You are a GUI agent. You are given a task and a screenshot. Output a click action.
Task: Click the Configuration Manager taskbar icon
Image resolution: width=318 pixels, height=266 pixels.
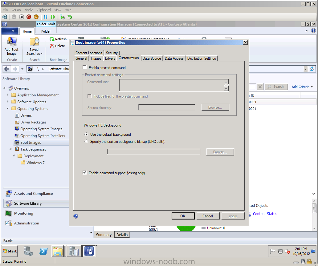point(89,251)
